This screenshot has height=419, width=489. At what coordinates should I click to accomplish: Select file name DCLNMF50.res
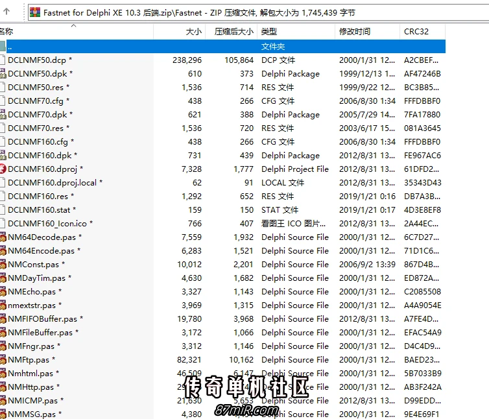click(x=38, y=88)
